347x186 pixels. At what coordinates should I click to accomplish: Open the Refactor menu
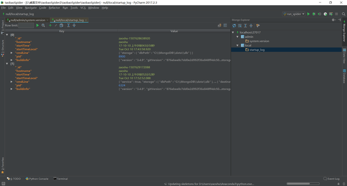[54, 8]
